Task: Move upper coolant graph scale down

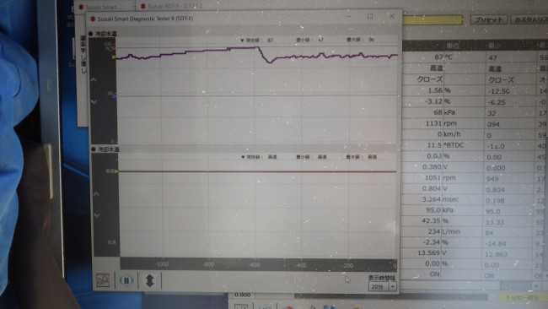Action: point(94,102)
